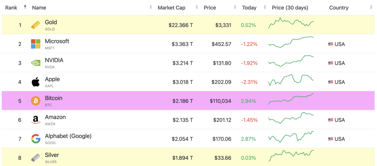Click Apple's 30-day price sparkline
377x166 pixels.
coord(291,80)
